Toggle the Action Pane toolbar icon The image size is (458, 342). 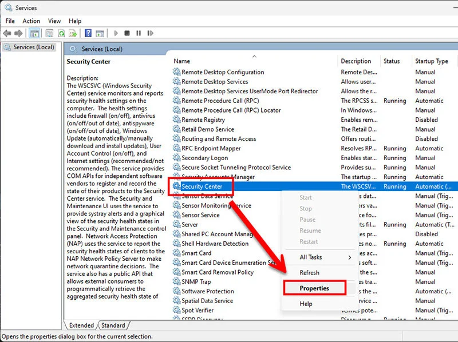pyautogui.click(x=100, y=33)
